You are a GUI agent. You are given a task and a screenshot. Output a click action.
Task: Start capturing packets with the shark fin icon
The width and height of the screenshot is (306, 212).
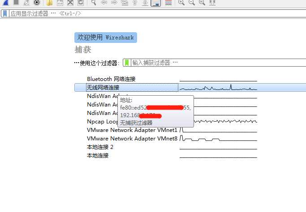(6, 2)
